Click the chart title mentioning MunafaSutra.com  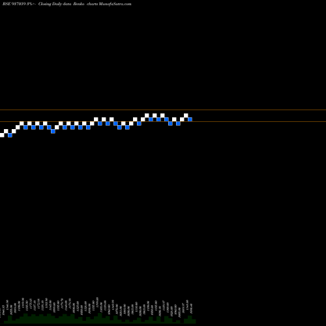pyautogui.click(x=67, y=4)
